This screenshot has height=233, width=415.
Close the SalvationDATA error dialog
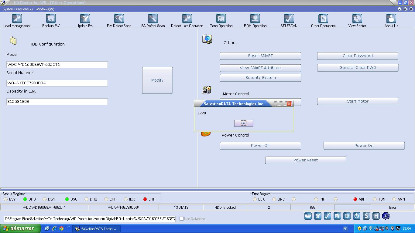pyautogui.click(x=289, y=104)
